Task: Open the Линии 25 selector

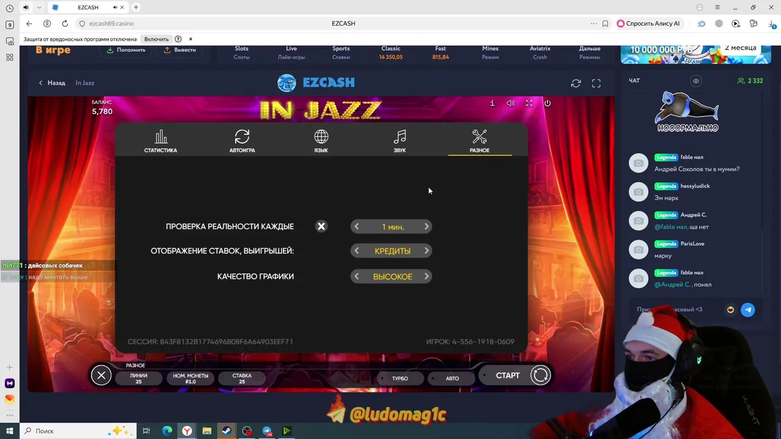Action: [x=139, y=378]
